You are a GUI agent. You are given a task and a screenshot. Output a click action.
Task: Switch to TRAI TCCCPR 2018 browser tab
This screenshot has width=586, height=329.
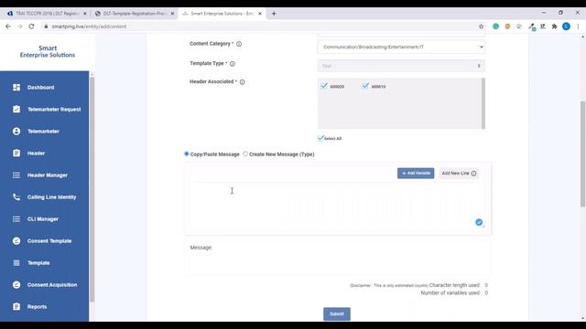point(47,14)
